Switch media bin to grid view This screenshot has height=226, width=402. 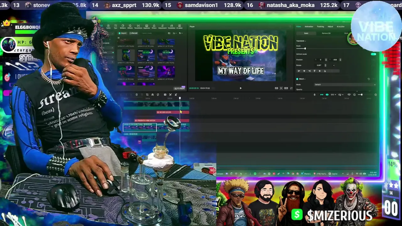169,33
